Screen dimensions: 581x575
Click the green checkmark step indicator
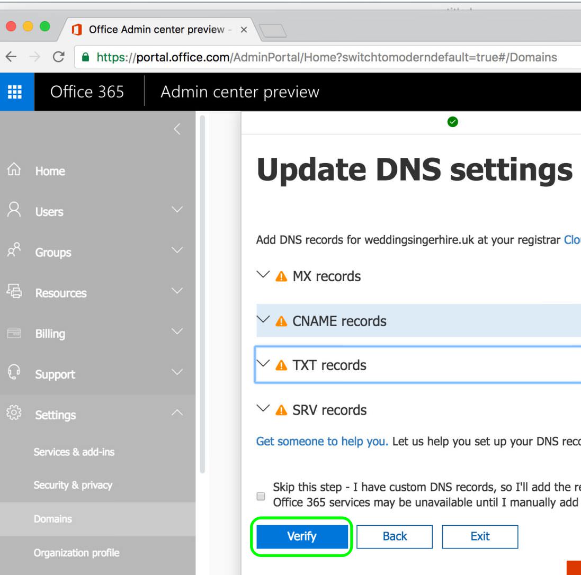click(452, 122)
